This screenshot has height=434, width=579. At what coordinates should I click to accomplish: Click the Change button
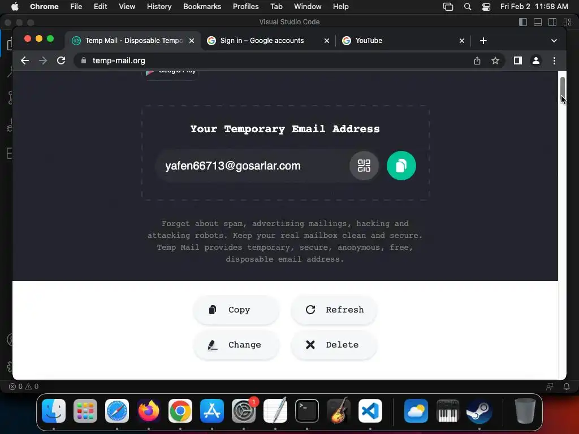[236, 345]
